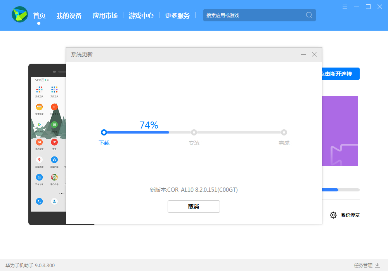The image size is (388, 271).
Task: Click the 取消 button
Action: pos(194,207)
